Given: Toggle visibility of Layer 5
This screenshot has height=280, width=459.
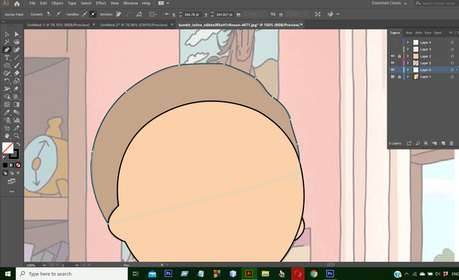Looking at the screenshot, I should tap(392, 62).
